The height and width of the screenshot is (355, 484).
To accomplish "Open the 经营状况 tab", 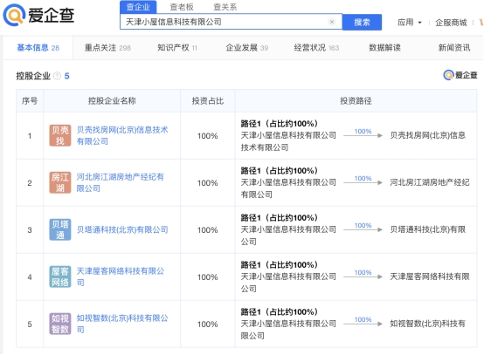I will [x=316, y=47].
